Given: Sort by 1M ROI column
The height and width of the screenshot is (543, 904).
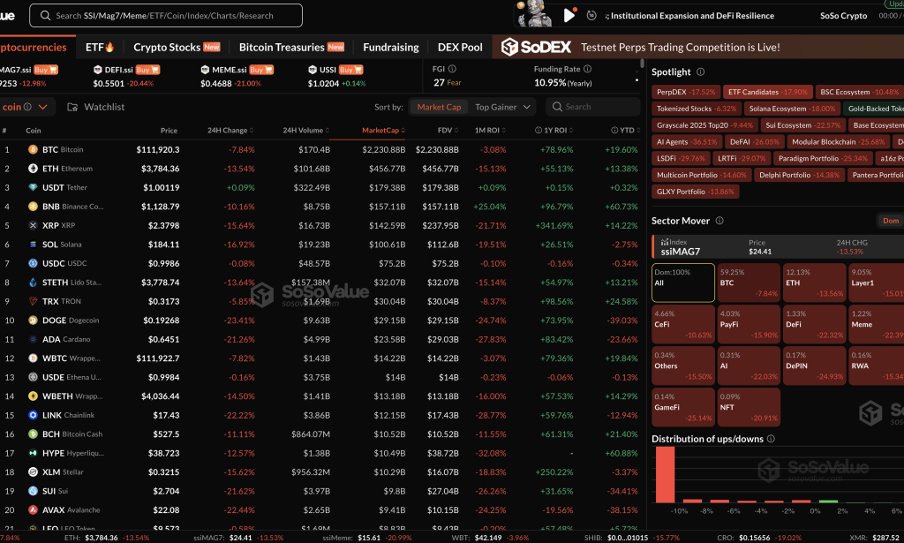Looking at the screenshot, I should point(490,131).
